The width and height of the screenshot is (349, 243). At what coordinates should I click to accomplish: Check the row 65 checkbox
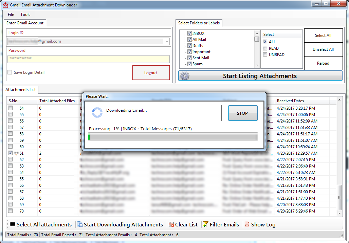[10, 179]
